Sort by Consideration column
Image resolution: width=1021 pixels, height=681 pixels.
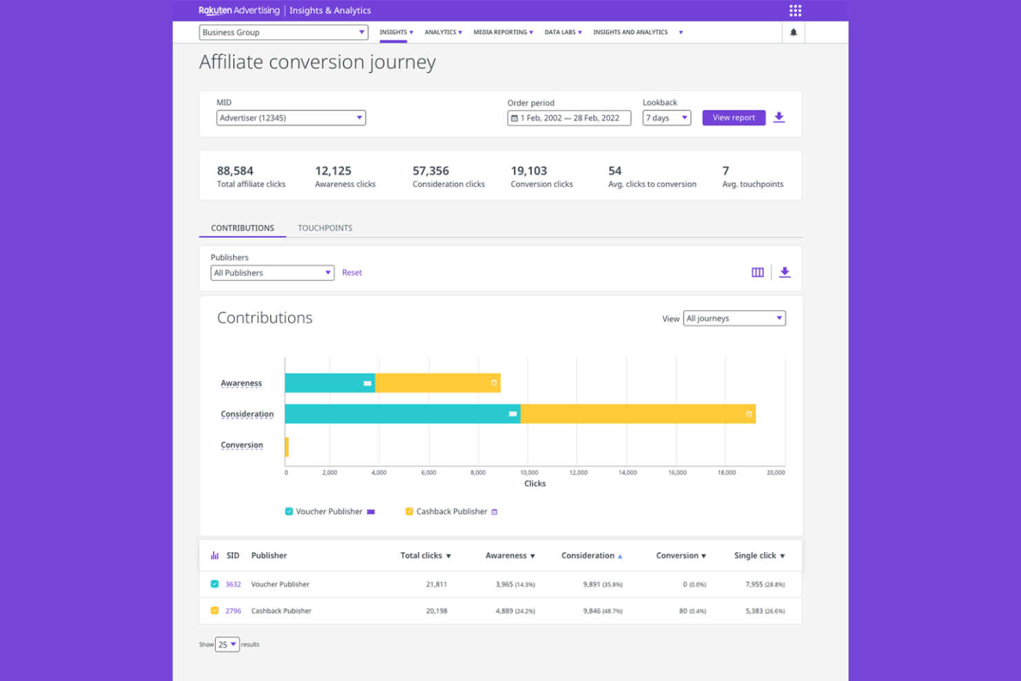point(592,555)
